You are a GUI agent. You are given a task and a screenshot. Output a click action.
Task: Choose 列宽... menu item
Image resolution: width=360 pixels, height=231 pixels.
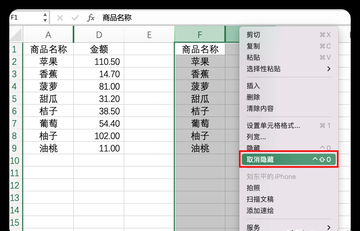tap(289, 137)
